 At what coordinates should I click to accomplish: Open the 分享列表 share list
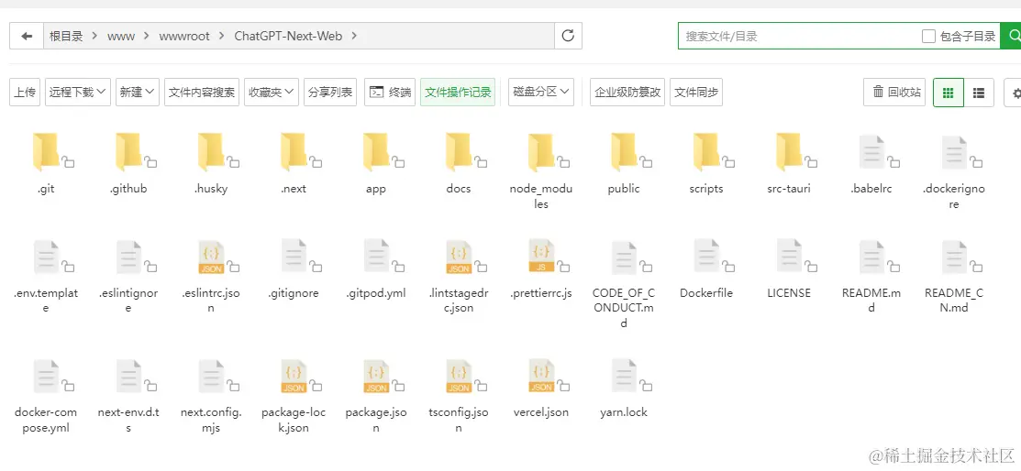pyautogui.click(x=330, y=93)
